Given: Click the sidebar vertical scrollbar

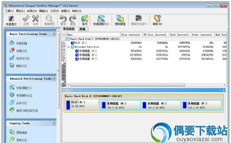Looking at the screenshot, I should [58, 71].
